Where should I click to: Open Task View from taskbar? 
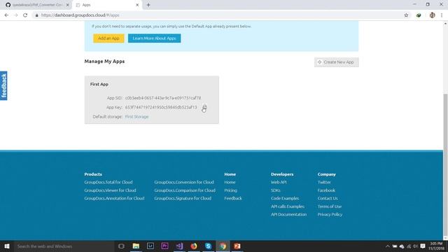(121, 246)
